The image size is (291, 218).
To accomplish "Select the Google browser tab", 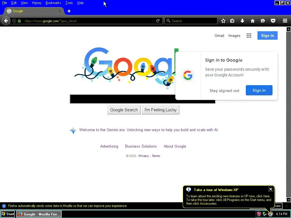I will (34, 11).
